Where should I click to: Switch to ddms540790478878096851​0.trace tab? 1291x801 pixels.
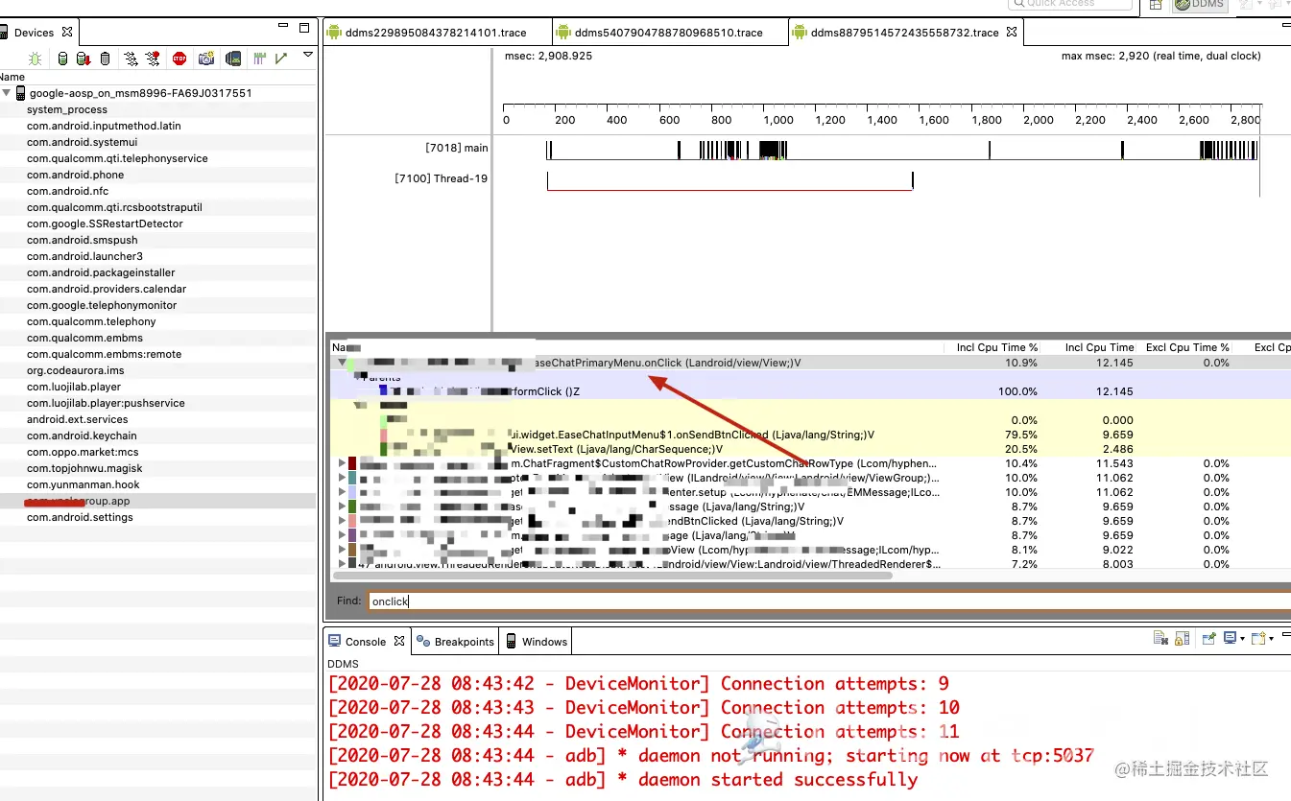pos(670,32)
